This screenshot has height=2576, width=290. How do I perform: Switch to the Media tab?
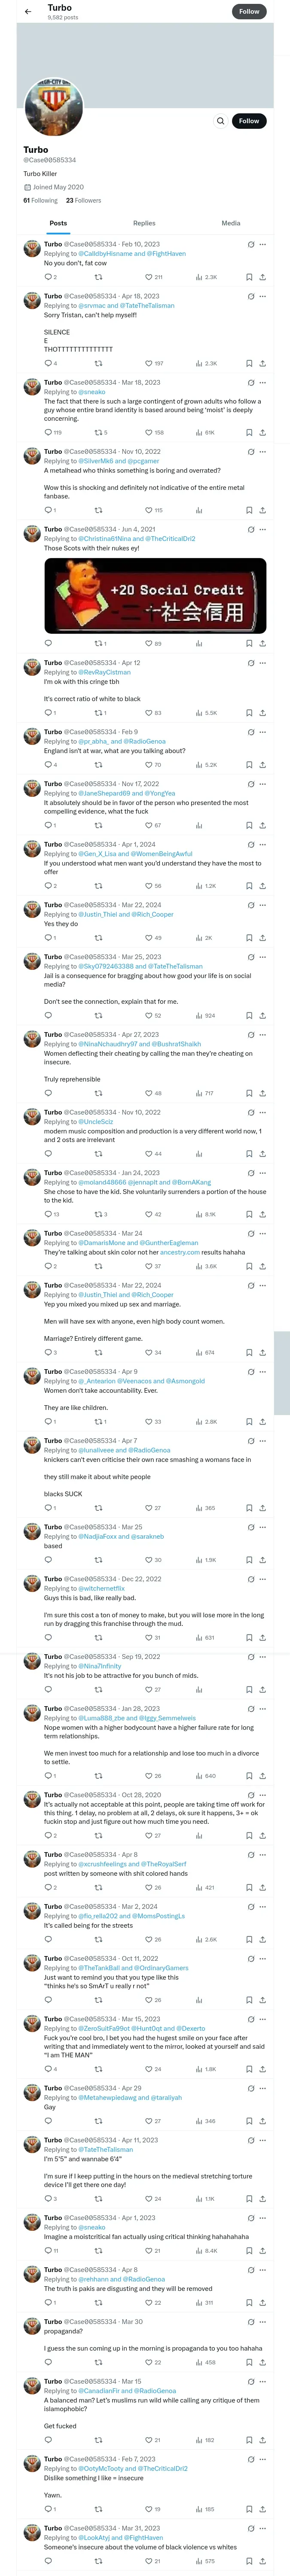tap(230, 223)
